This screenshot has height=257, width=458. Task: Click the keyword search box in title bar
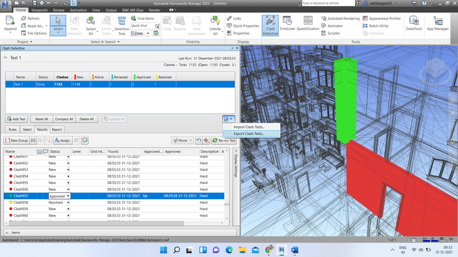[x=328, y=3]
